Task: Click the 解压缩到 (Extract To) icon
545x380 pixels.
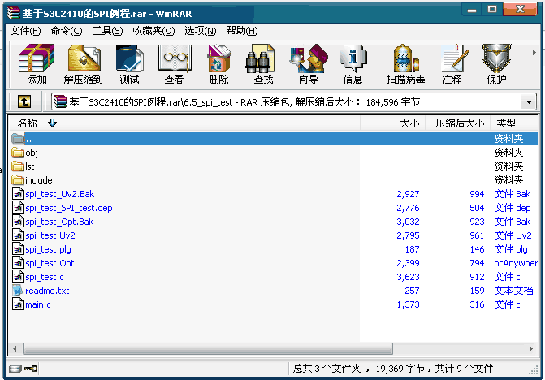Action: click(84, 64)
